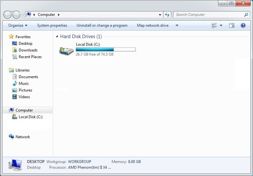The height and width of the screenshot is (176, 253).
Task: Click the Music note icon
Action: (x=15, y=83)
